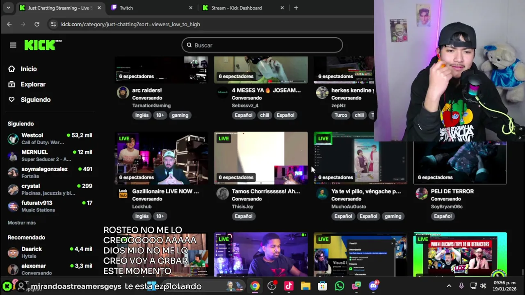Click the Daarick channel avatar

(13, 252)
